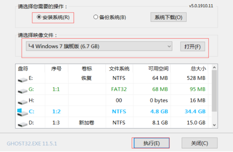Click the E: drive icon
This screenshot has height=152, width=233.
(x=23, y=80)
